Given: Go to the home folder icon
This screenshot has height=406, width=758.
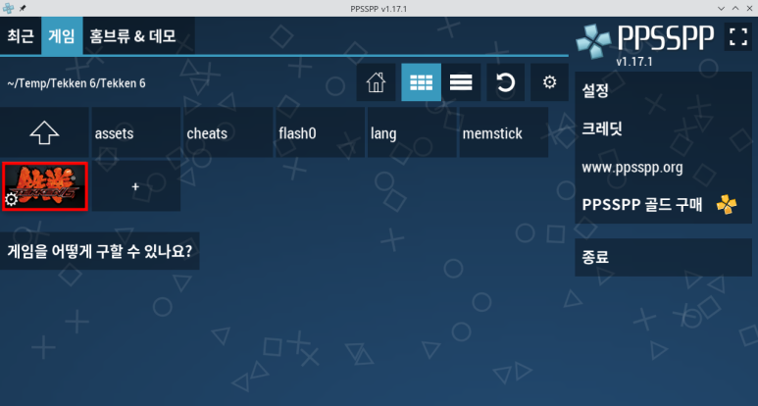Looking at the screenshot, I should pyautogui.click(x=376, y=82).
